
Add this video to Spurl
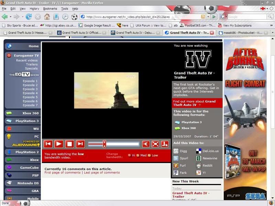181,158
